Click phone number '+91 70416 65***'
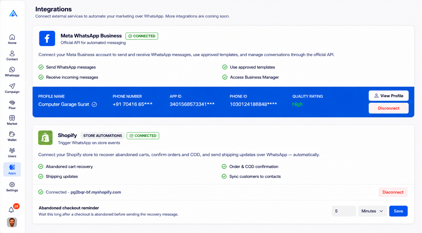422x233 pixels. pyautogui.click(x=132, y=104)
